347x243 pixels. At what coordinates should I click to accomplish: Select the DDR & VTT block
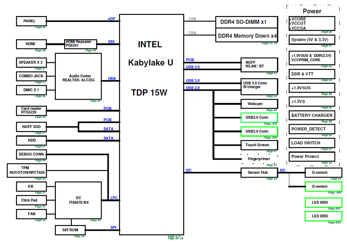pyautogui.click(x=312, y=74)
